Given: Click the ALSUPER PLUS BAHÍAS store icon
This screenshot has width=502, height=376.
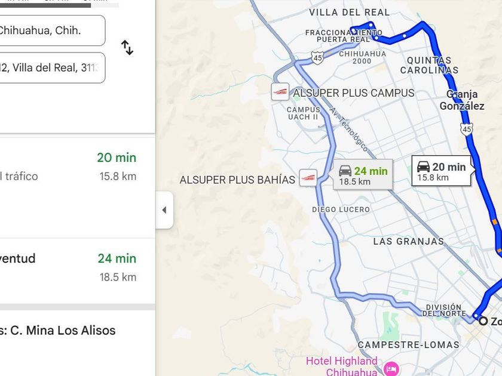Looking at the screenshot, I should pyautogui.click(x=308, y=177).
